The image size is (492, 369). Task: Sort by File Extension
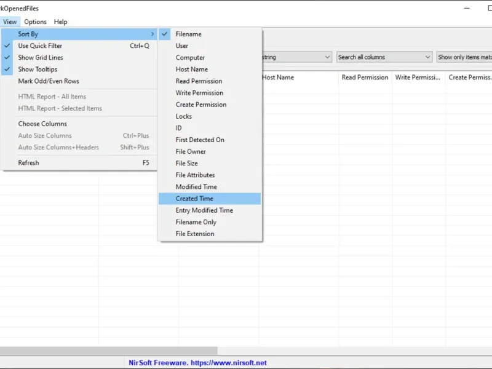210,234
